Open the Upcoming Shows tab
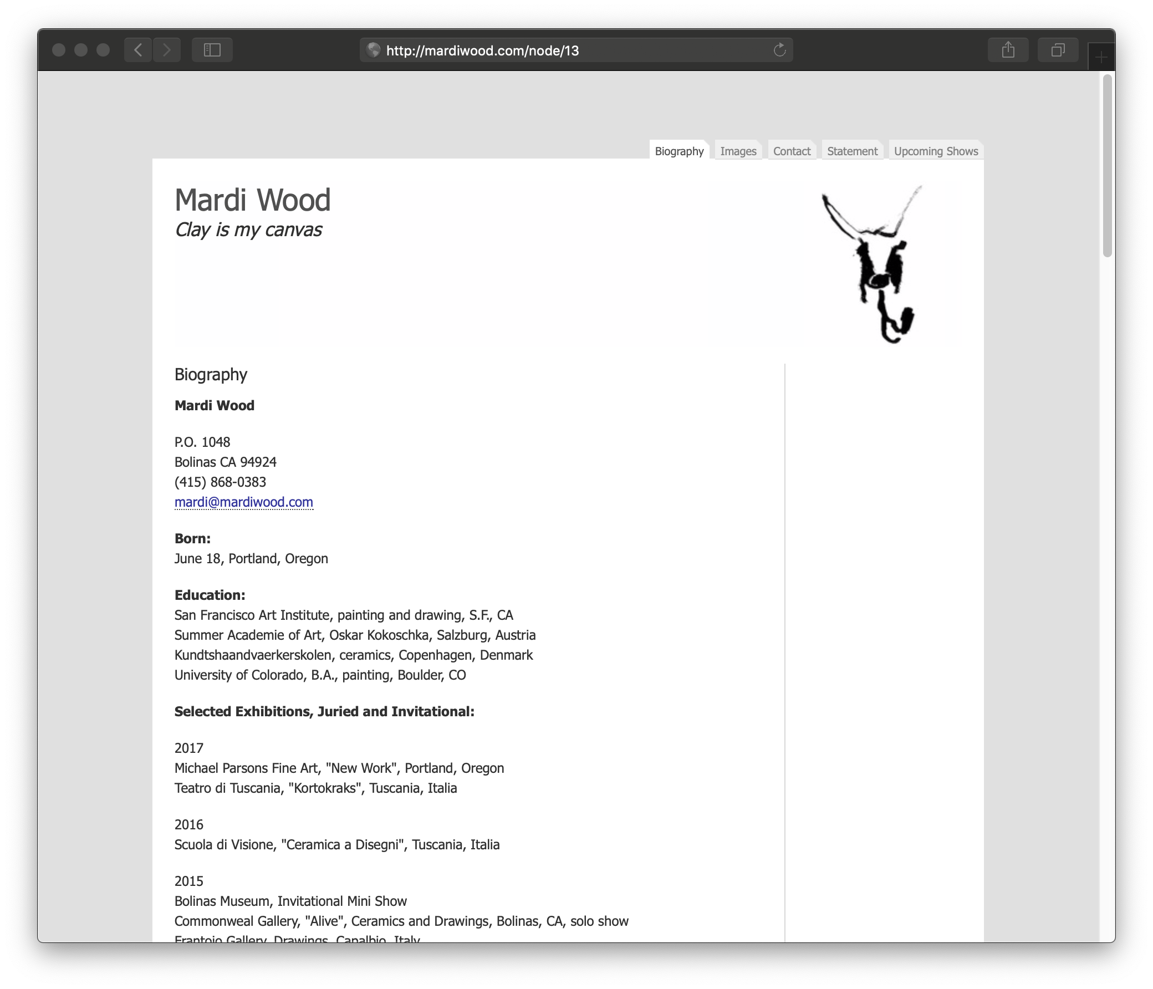Image resolution: width=1153 pixels, height=989 pixels. pyautogui.click(x=935, y=151)
